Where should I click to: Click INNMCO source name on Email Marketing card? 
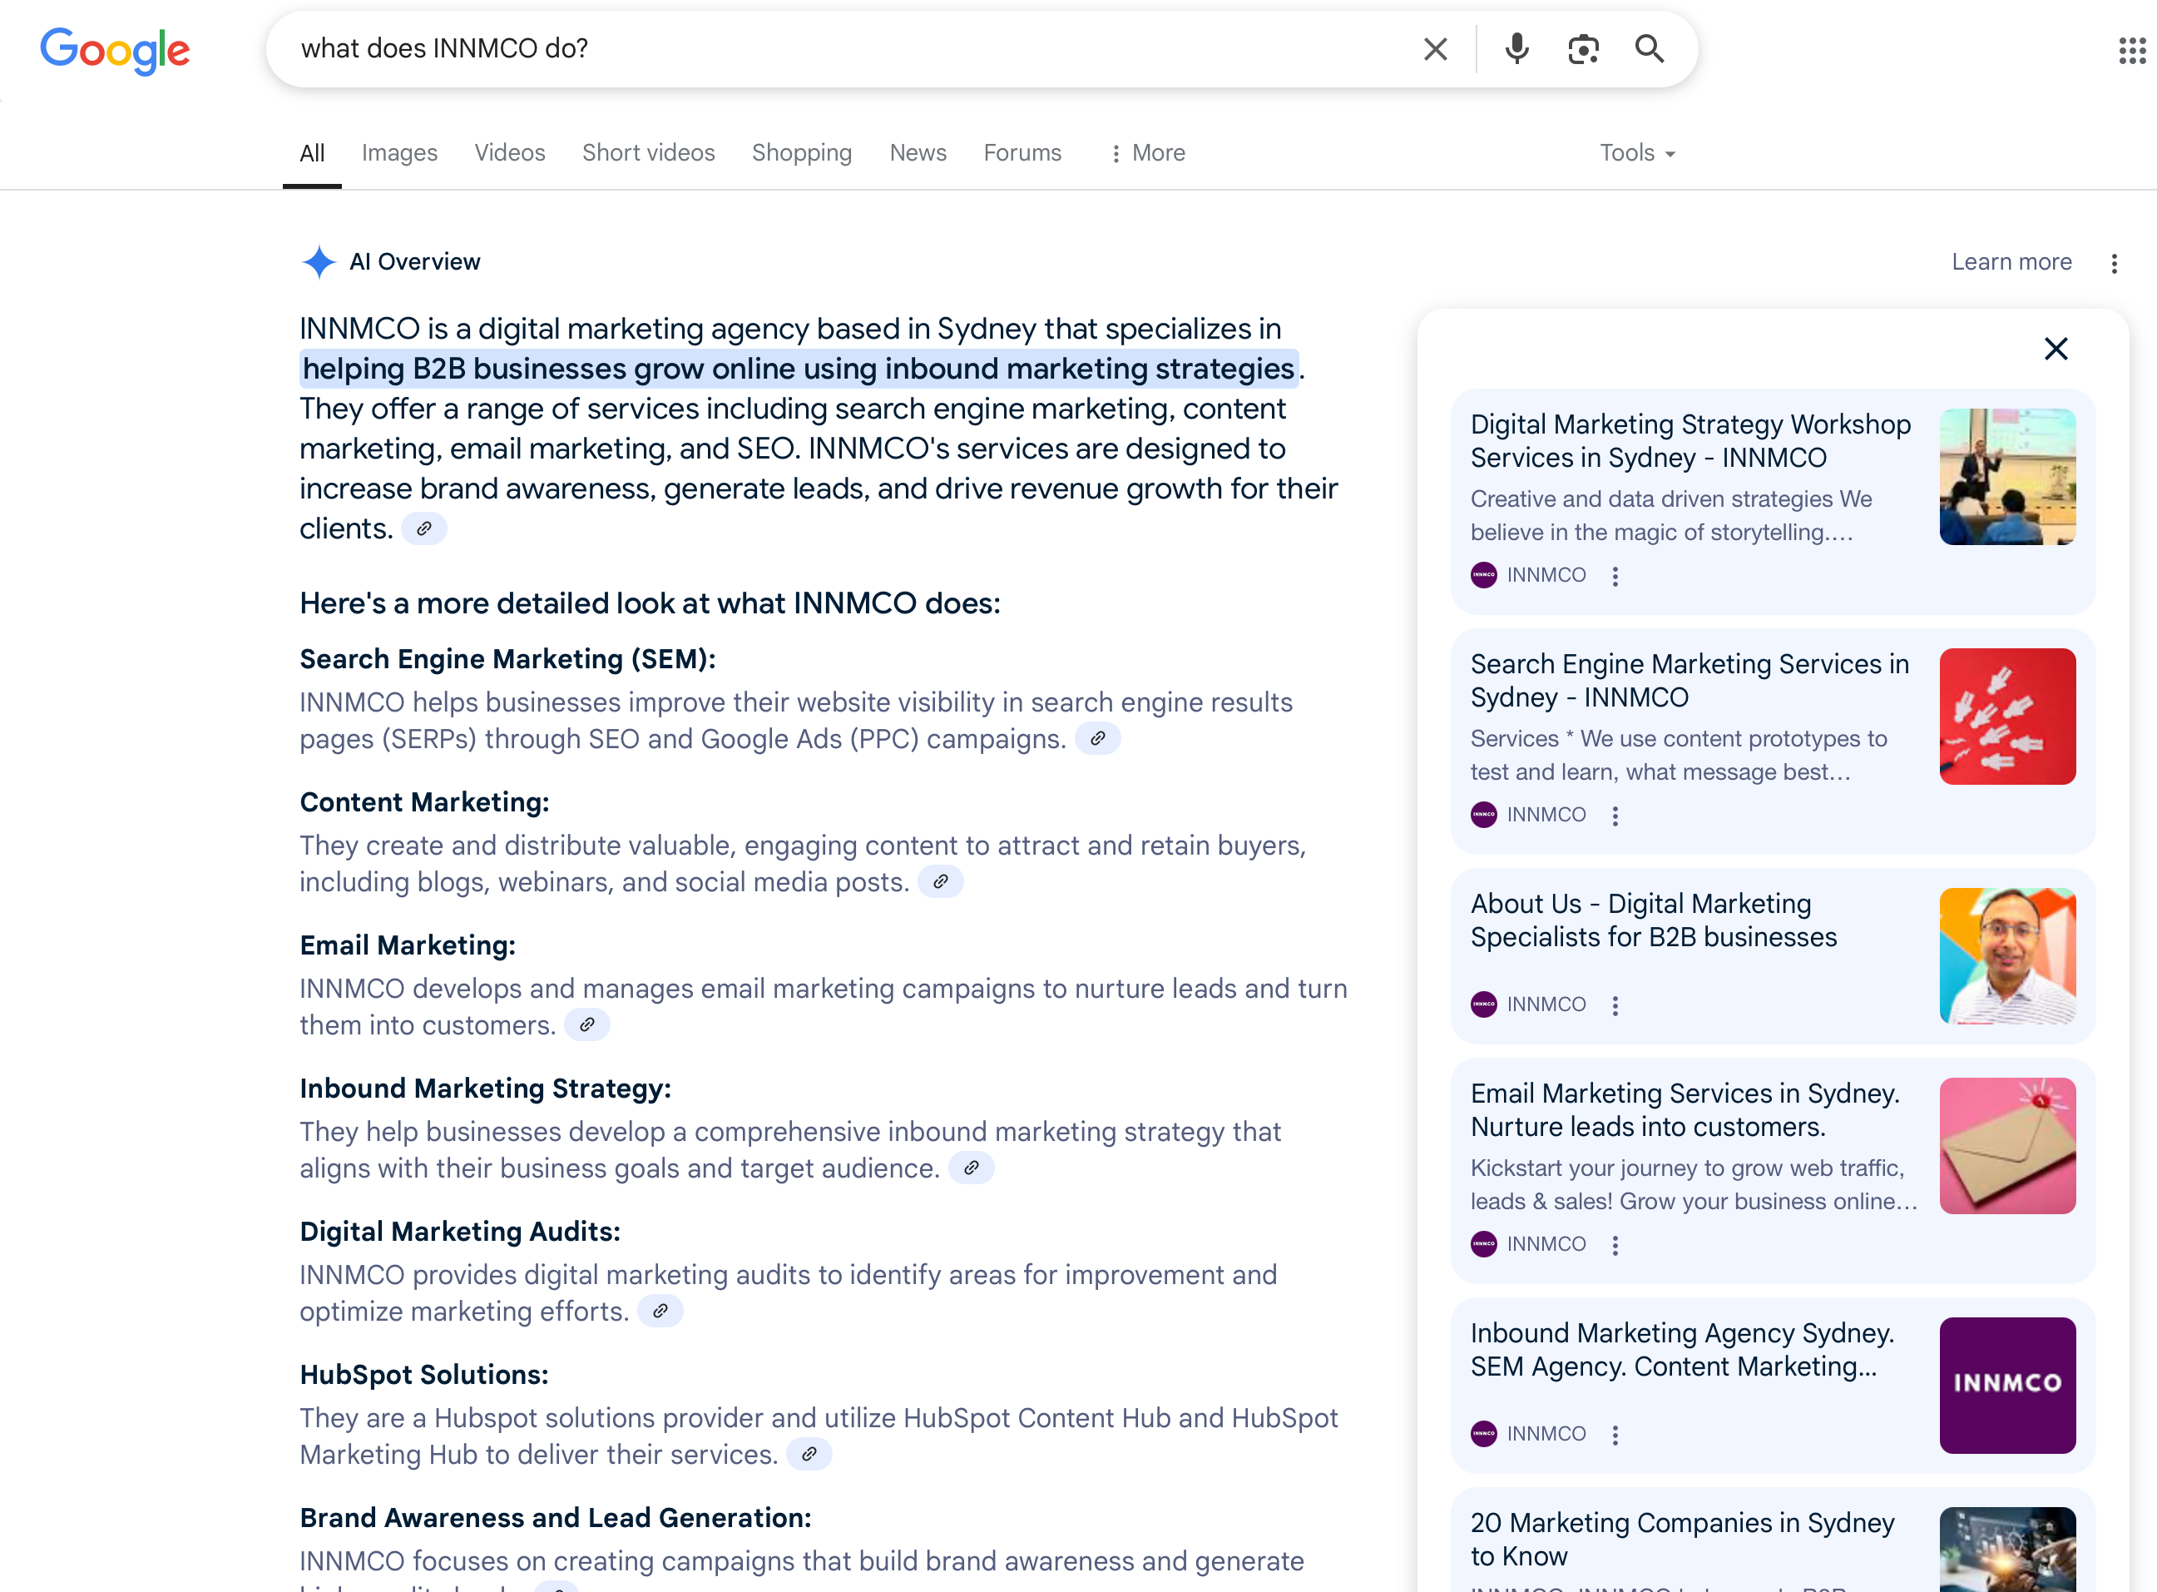click(x=1546, y=1244)
